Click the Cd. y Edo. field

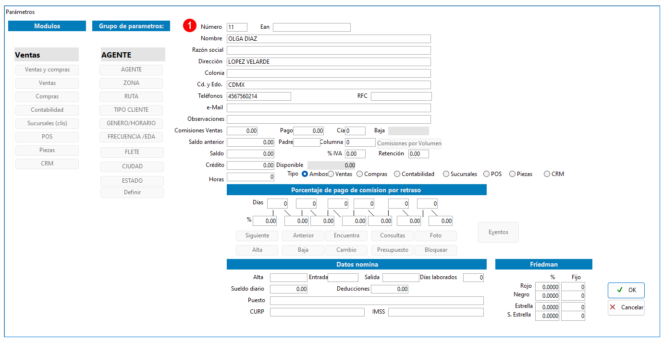(x=329, y=85)
